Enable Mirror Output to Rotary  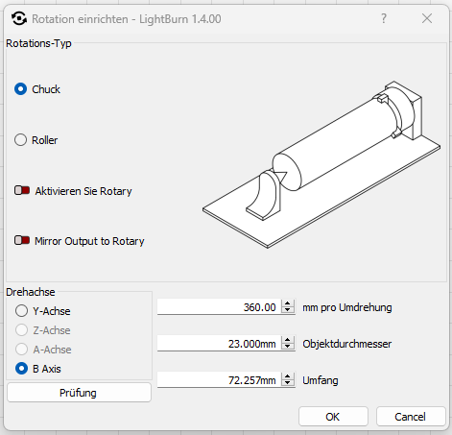[22, 240]
